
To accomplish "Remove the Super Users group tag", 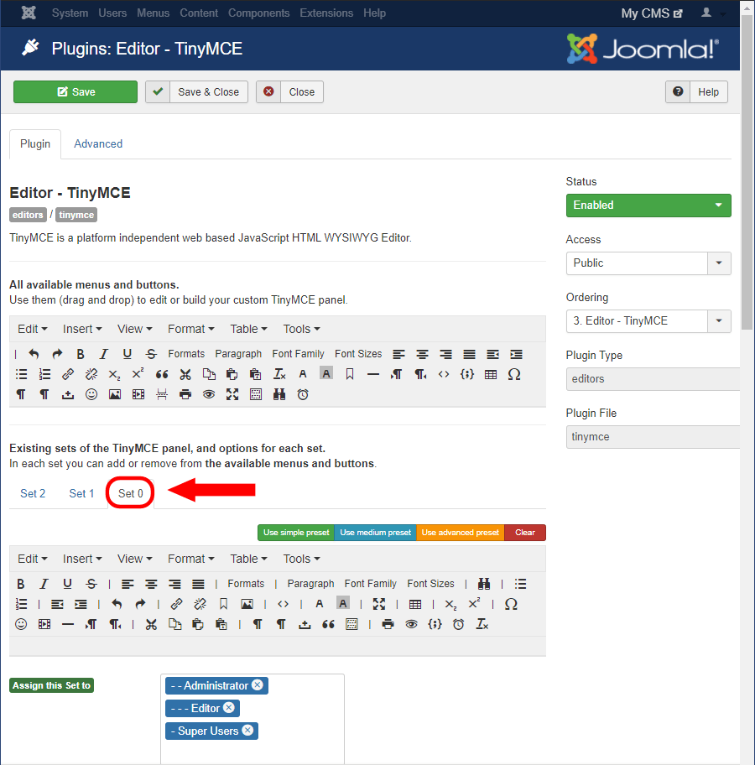I will 247,731.
